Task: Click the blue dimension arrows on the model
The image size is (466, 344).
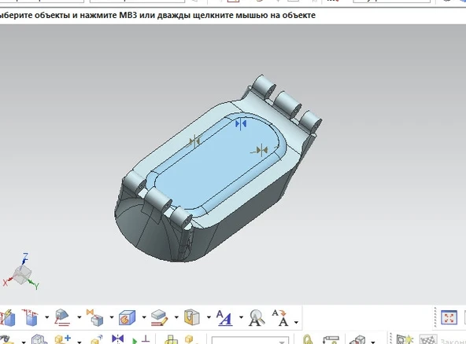Action: 241,123
